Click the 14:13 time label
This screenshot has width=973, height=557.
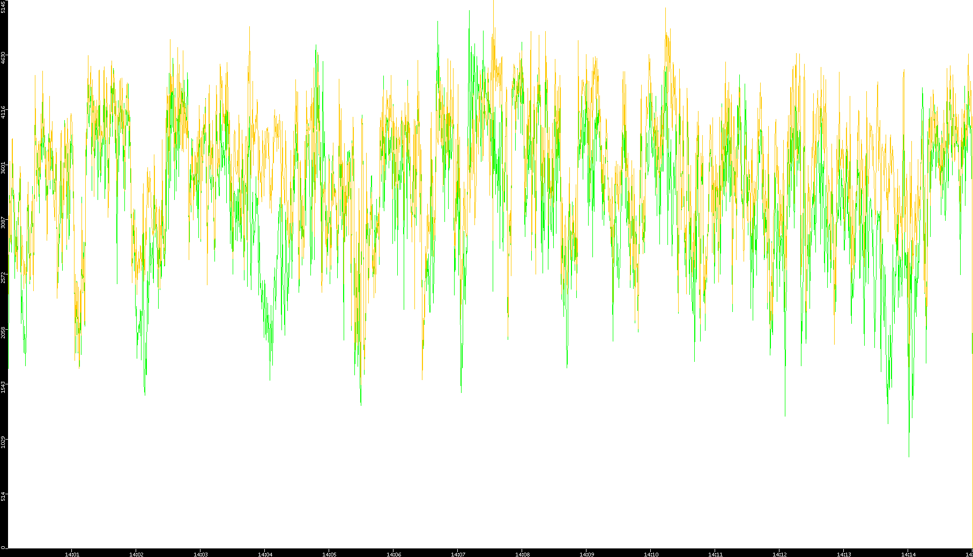pyautogui.click(x=844, y=554)
